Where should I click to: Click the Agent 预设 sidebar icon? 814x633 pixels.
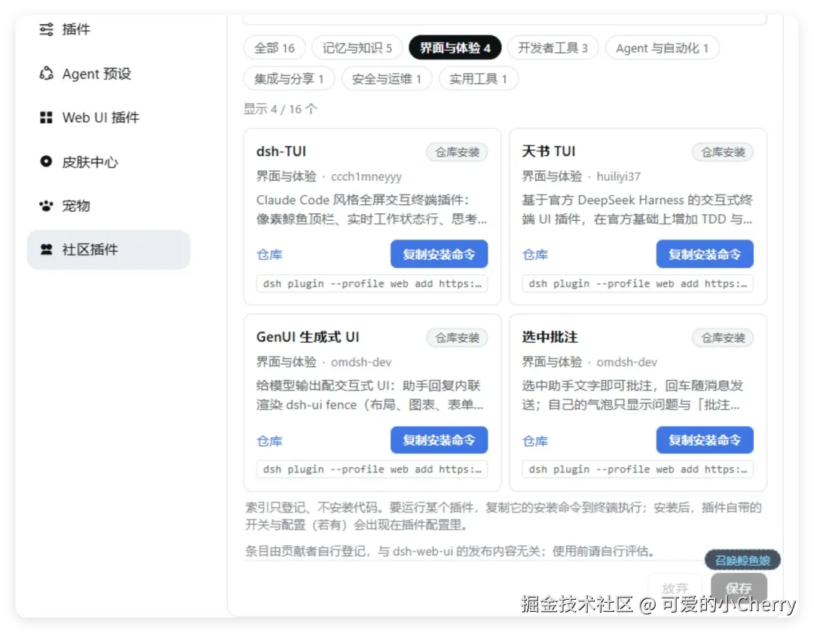click(x=46, y=74)
